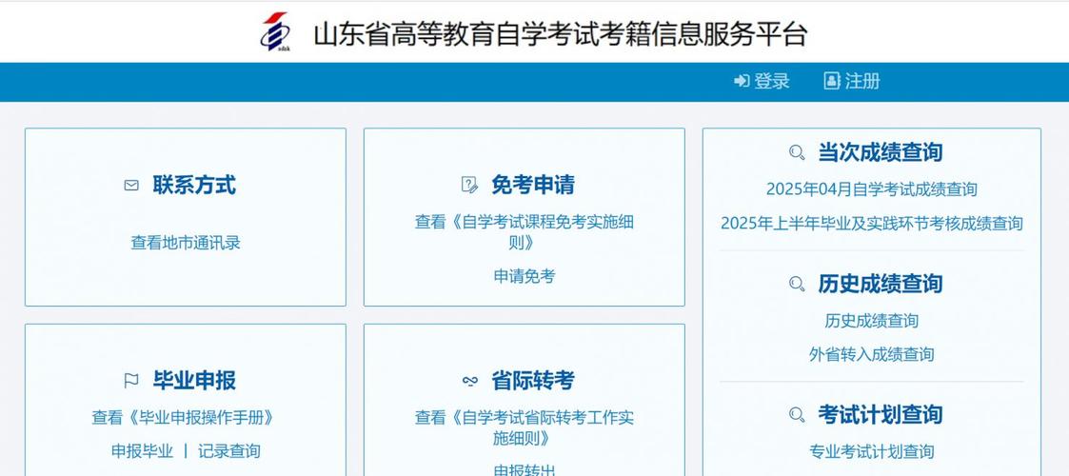Screen dimensions: 1069x476
Task: Open the 登录 login link
Action: pos(771,81)
